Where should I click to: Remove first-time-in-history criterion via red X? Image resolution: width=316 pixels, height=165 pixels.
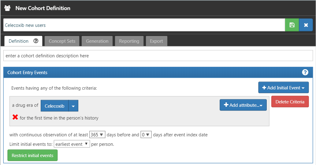point(15,117)
